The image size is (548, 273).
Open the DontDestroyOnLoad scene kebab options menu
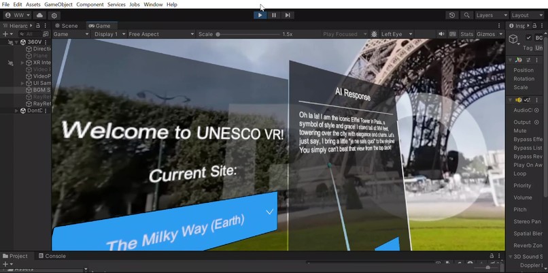46,110
